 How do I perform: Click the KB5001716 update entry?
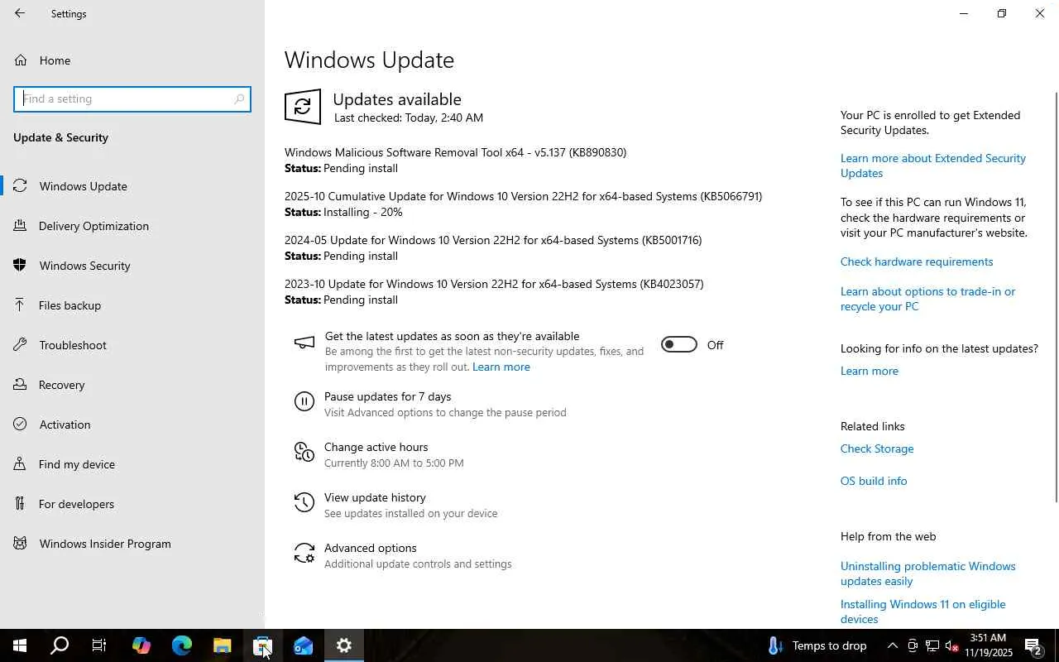493,247
